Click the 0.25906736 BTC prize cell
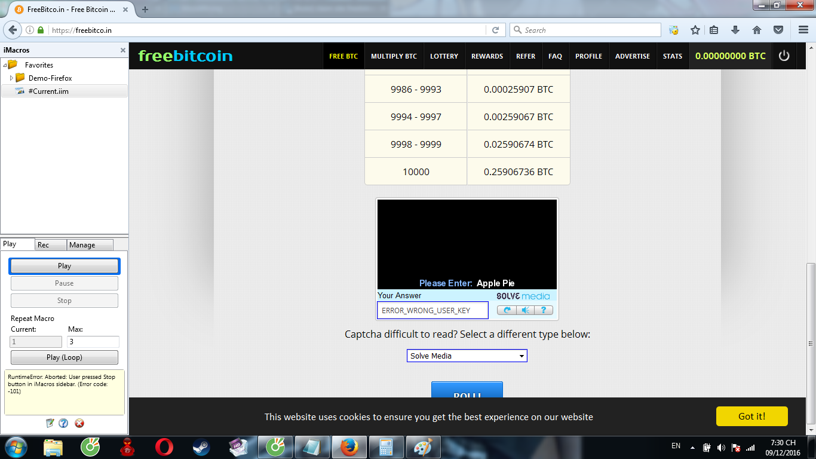 519,172
